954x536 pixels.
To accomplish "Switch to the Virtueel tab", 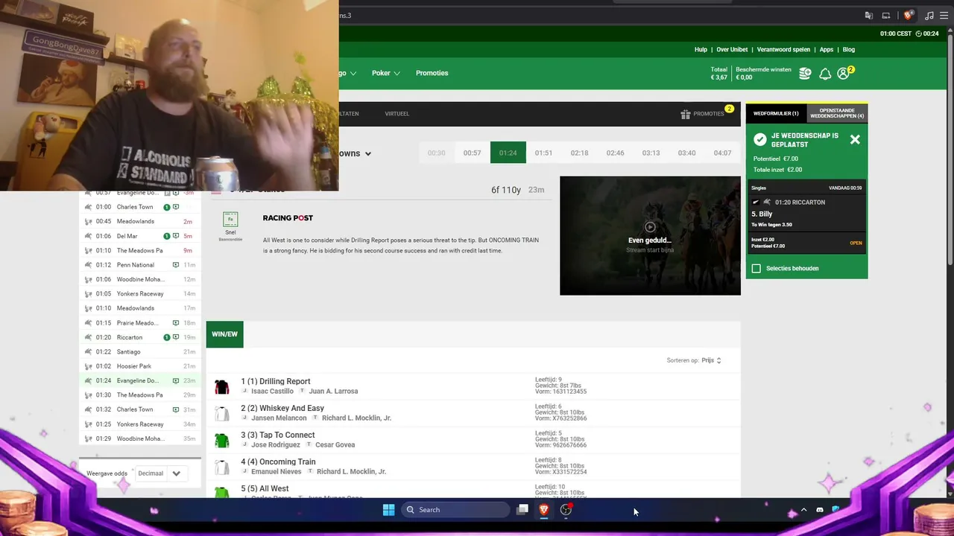I will coord(397,114).
